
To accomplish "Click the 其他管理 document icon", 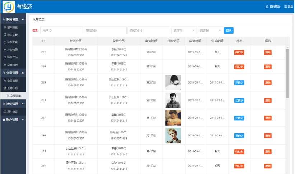I will [4, 104].
